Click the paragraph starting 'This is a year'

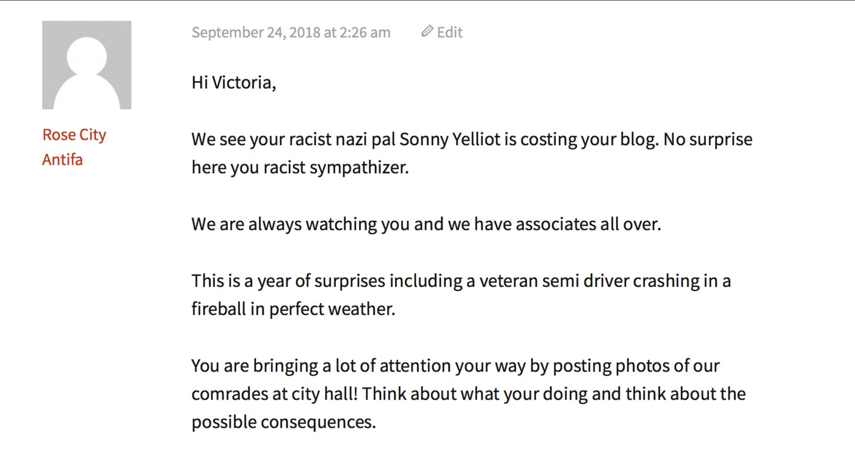[461, 295]
